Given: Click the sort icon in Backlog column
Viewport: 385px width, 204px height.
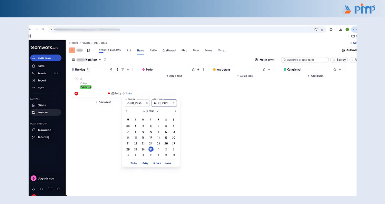Looking at the screenshot, I should (x=117, y=69).
